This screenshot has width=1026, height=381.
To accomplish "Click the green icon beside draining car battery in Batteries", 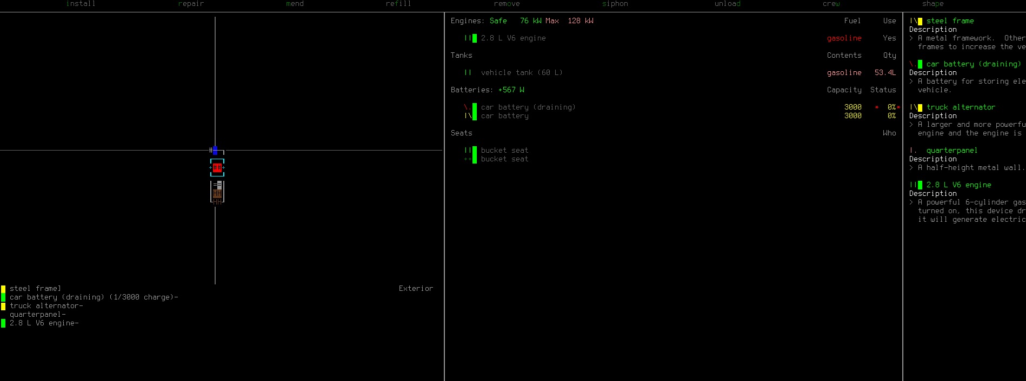I will (475, 107).
